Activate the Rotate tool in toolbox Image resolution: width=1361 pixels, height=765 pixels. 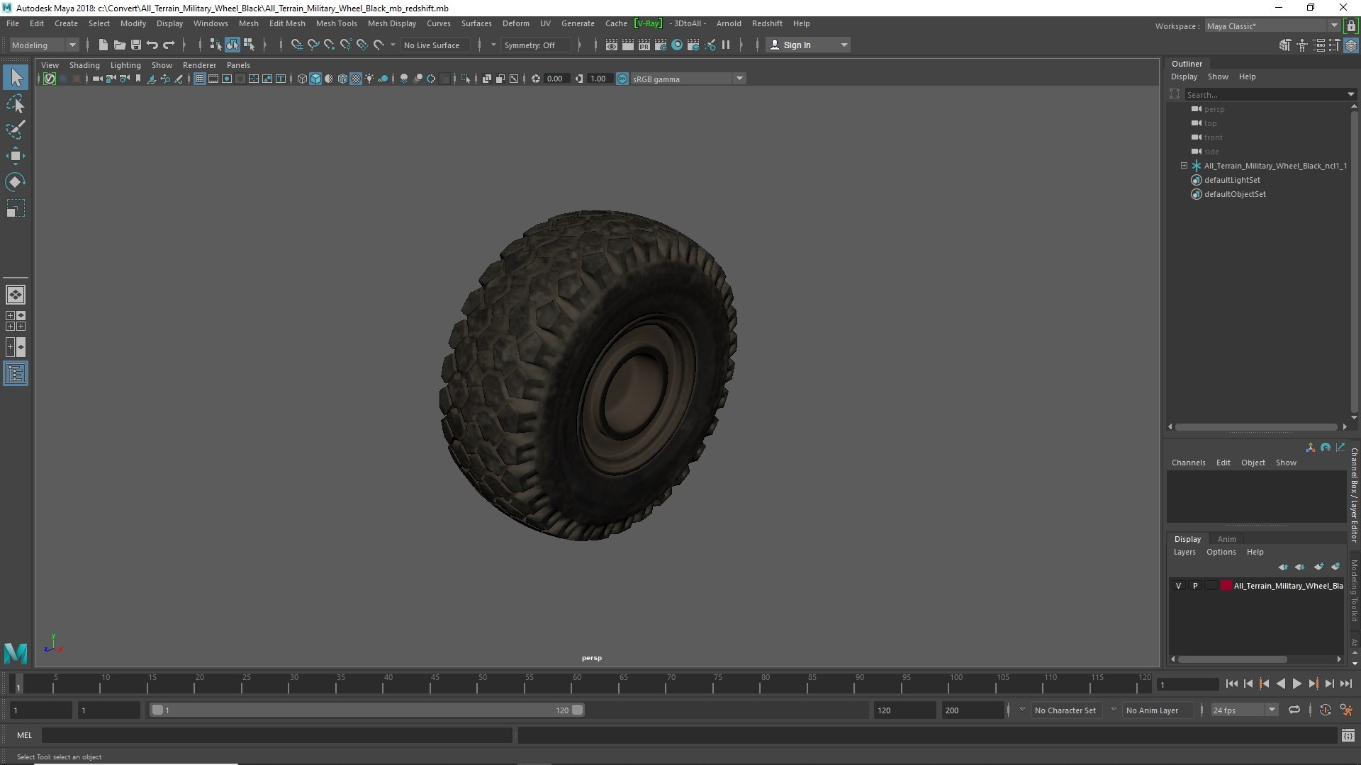point(16,182)
